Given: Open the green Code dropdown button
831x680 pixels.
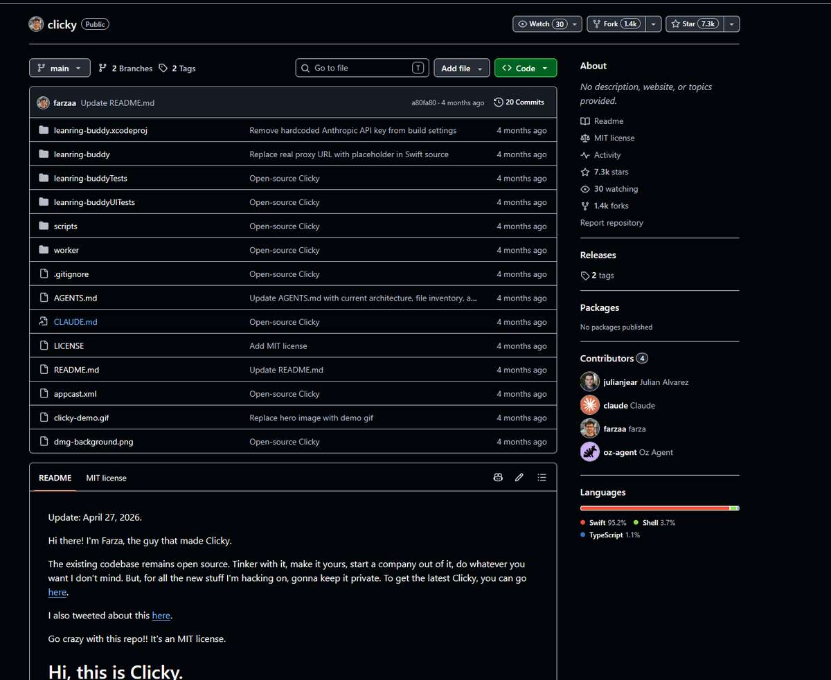Looking at the screenshot, I should 526,68.
